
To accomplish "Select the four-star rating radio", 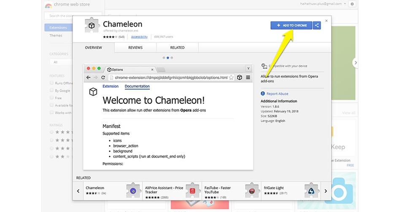I will 51,140.
